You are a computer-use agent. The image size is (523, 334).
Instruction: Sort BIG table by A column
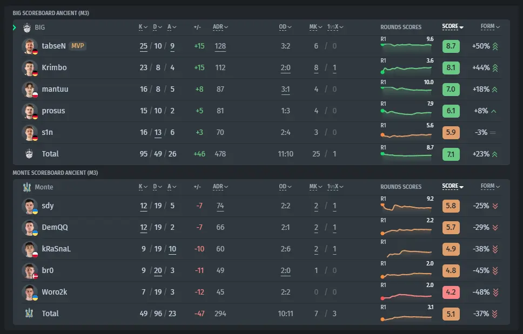click(x=172, y=27)
